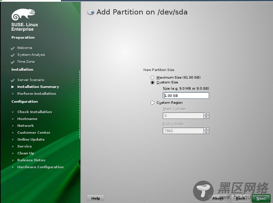Click the Welcome step label
This screenshot has width=273, height=203.
tap(24, 48)
